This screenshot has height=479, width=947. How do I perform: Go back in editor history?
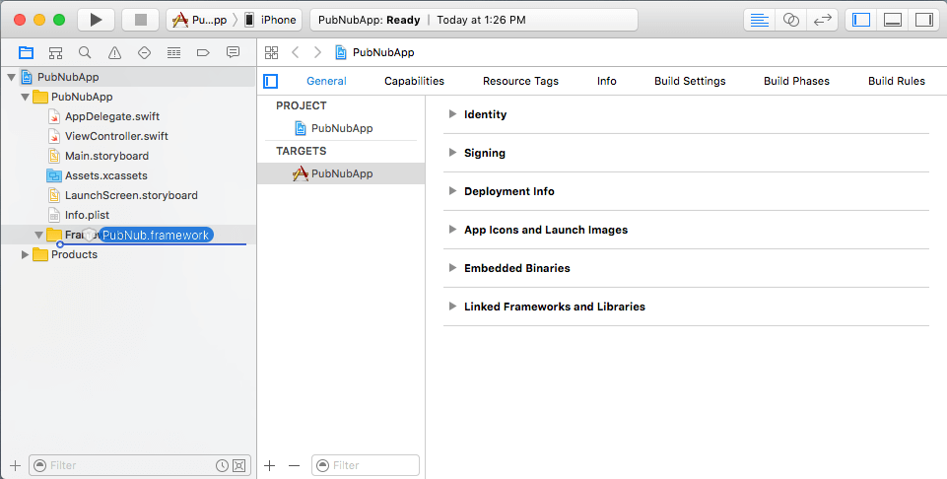point(296,52)
